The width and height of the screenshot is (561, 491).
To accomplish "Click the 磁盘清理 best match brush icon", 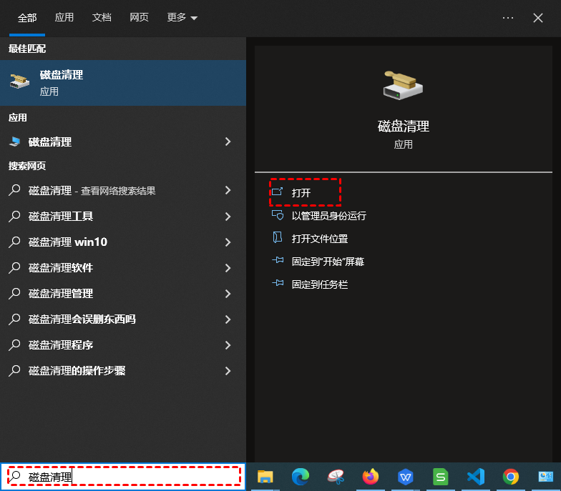I will (19, 81).
